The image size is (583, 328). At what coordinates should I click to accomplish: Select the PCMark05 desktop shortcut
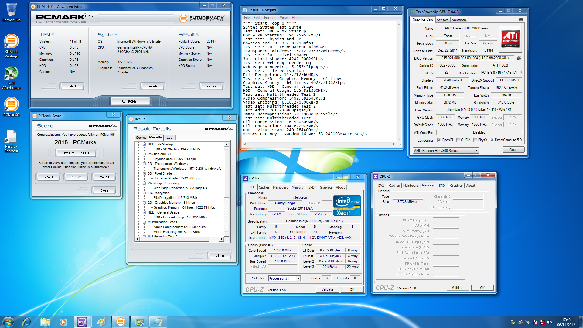(11, 107)
